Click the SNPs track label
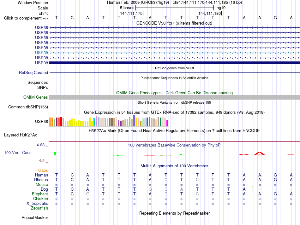 [43, 87]
